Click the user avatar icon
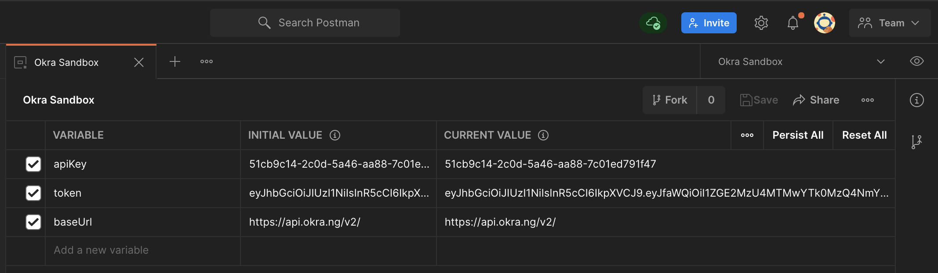 (824, 23)
